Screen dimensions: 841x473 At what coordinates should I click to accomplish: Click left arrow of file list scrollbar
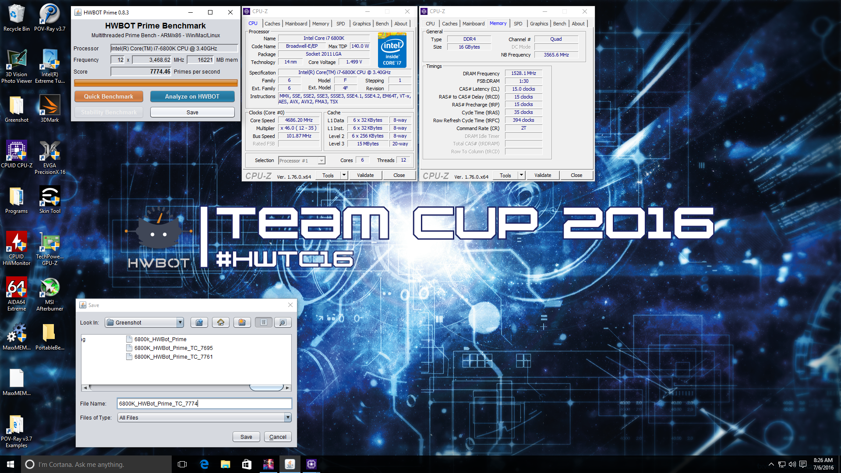pos(85,388)
